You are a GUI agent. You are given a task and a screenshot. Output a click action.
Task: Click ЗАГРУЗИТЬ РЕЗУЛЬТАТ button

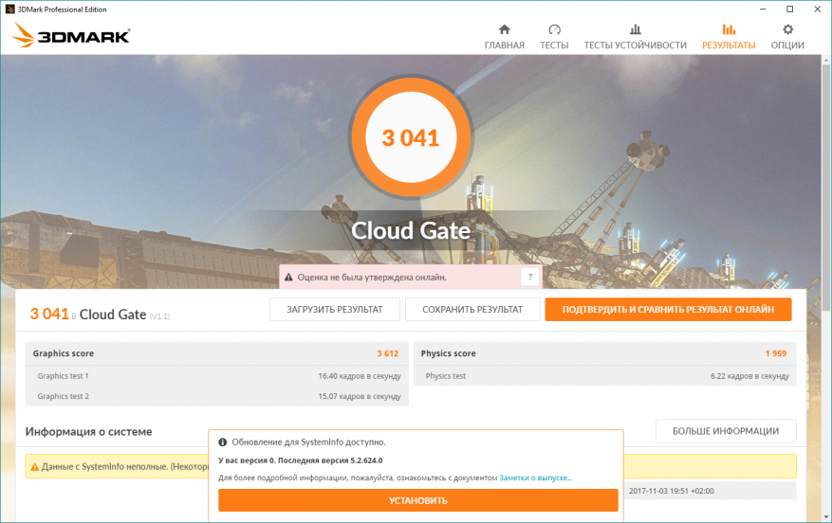335,310
